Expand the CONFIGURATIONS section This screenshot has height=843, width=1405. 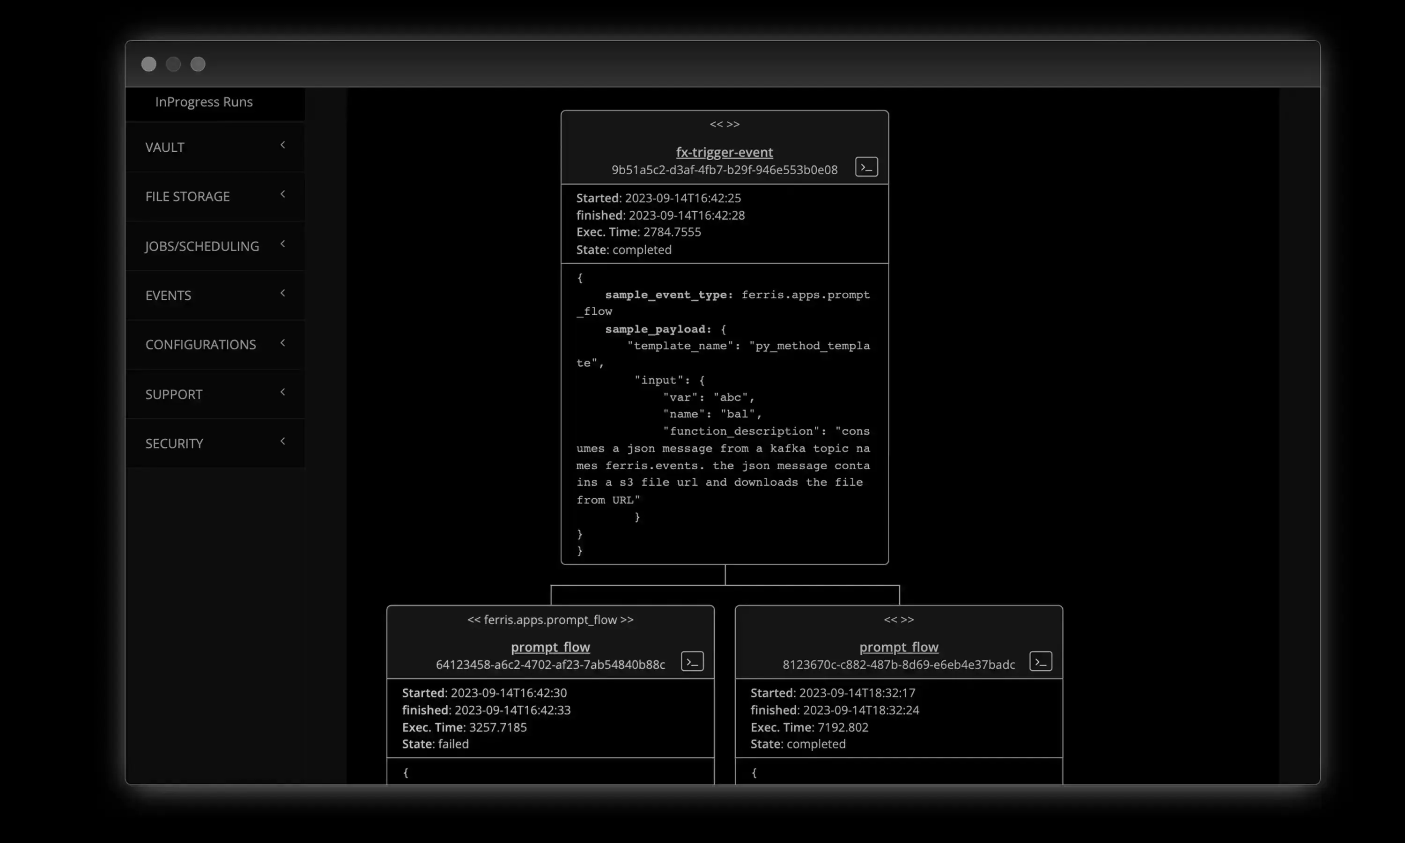283,343
